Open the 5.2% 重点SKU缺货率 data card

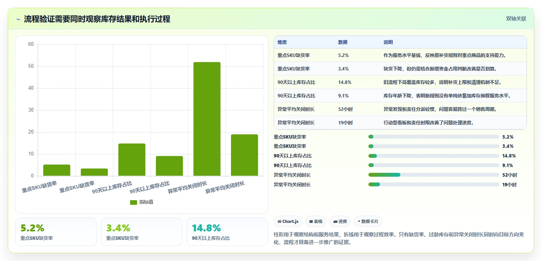[x=56, y=232]
